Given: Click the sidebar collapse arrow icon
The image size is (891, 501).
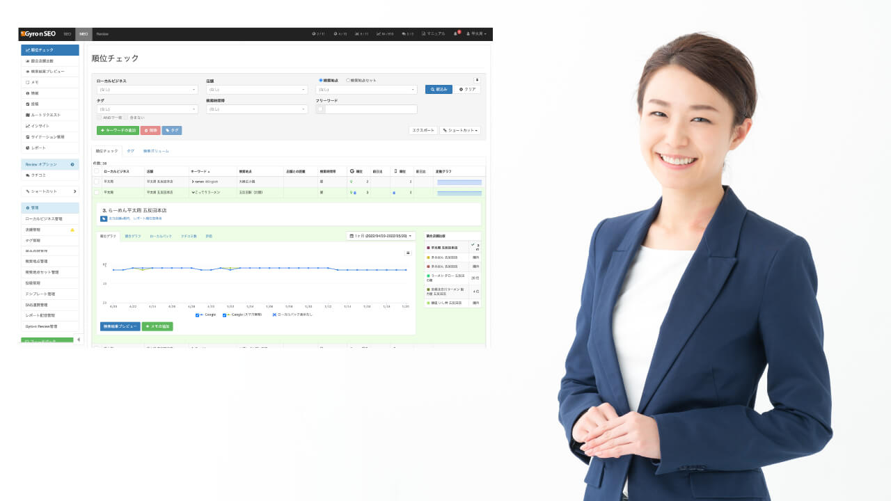Looking at the screenshot, I should (78, 340).
